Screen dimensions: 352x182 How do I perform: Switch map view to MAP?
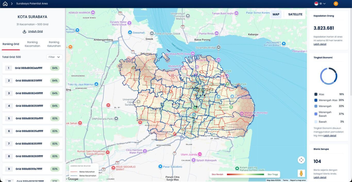[276, 14]
